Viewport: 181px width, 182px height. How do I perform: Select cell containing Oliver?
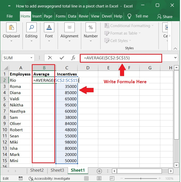(21, 124)
